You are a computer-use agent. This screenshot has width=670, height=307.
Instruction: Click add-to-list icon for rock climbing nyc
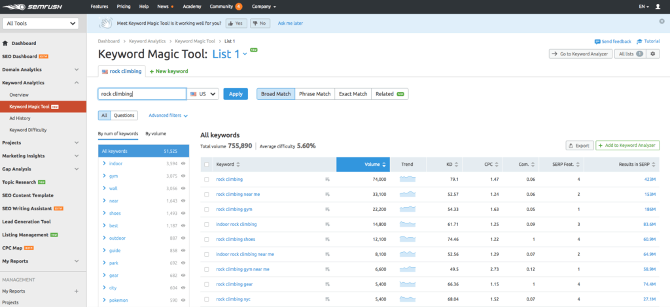click(328, 299)
